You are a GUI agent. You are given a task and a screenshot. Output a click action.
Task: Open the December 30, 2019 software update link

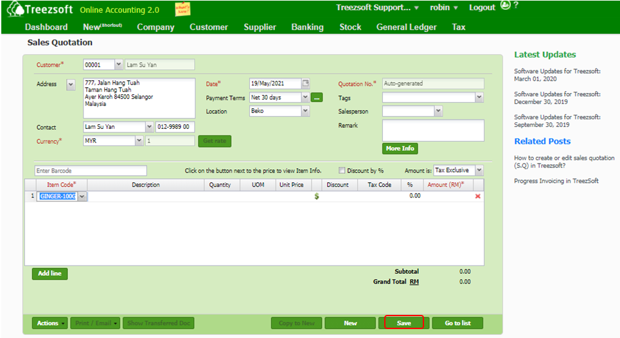(557, 98)
